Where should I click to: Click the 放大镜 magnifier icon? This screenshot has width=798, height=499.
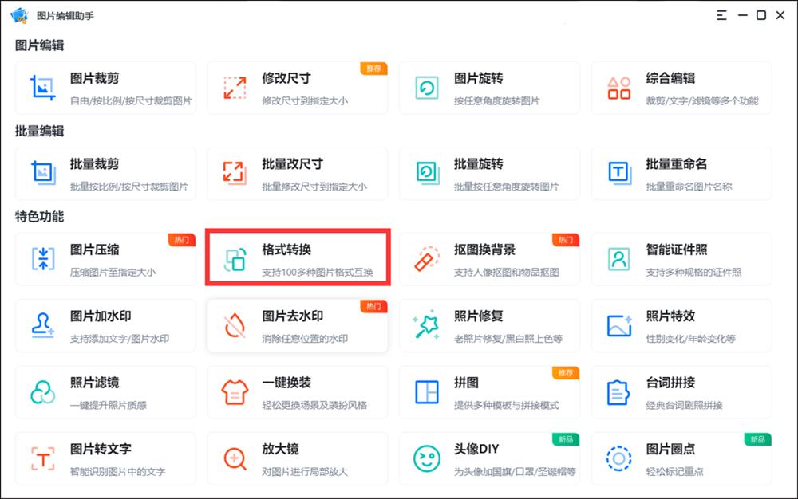coord(235,458)
